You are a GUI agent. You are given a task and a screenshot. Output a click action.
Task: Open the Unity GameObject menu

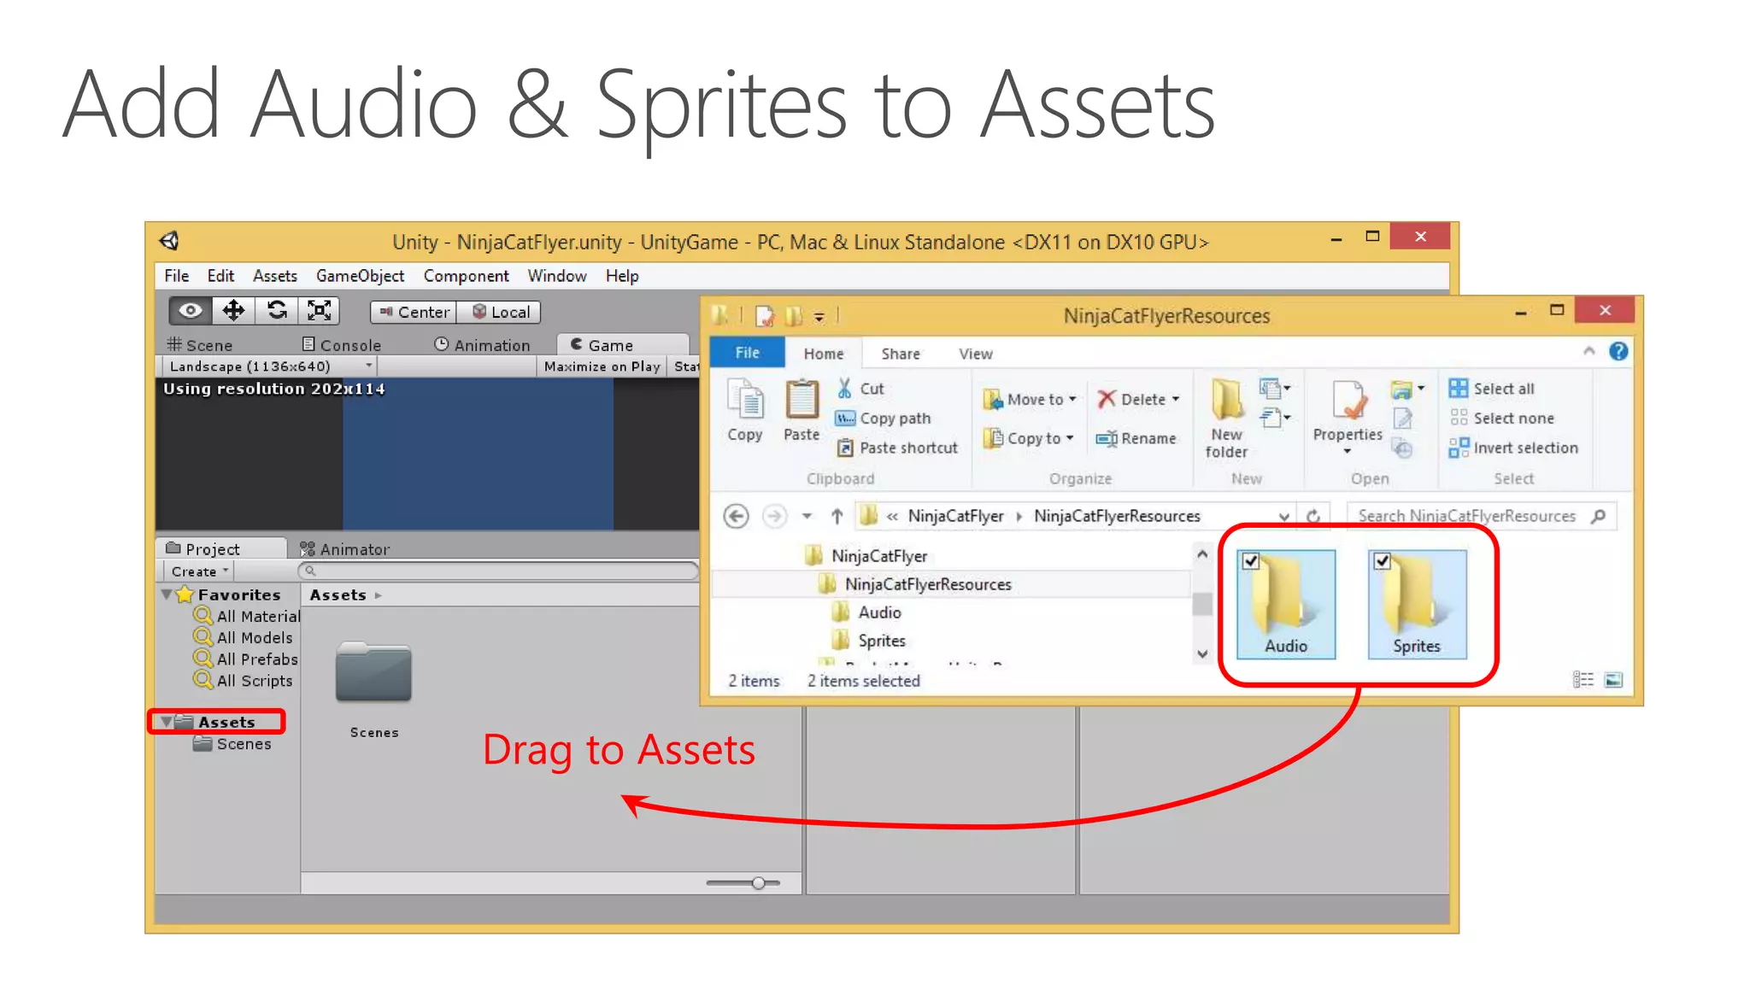(360, 276)
